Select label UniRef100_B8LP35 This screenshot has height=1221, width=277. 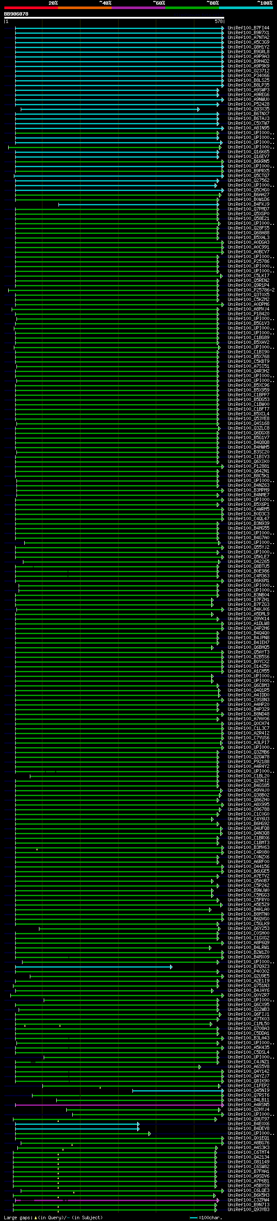pyautogui.click(x=248, y=85)
